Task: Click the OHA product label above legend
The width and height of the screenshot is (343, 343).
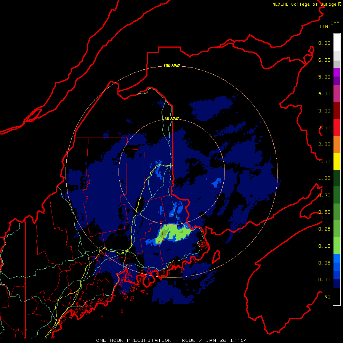Action: (x=335, y=22)
